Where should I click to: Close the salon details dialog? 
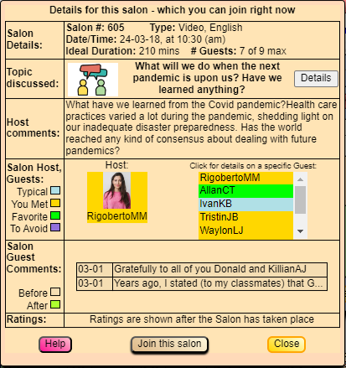[287, 345]
